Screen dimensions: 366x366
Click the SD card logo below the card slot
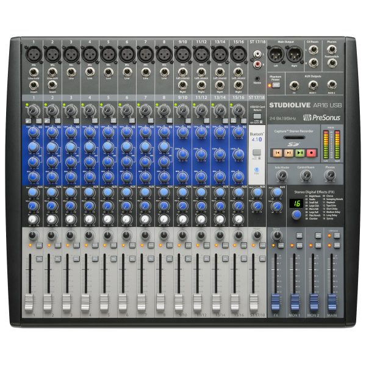[293, 144]
